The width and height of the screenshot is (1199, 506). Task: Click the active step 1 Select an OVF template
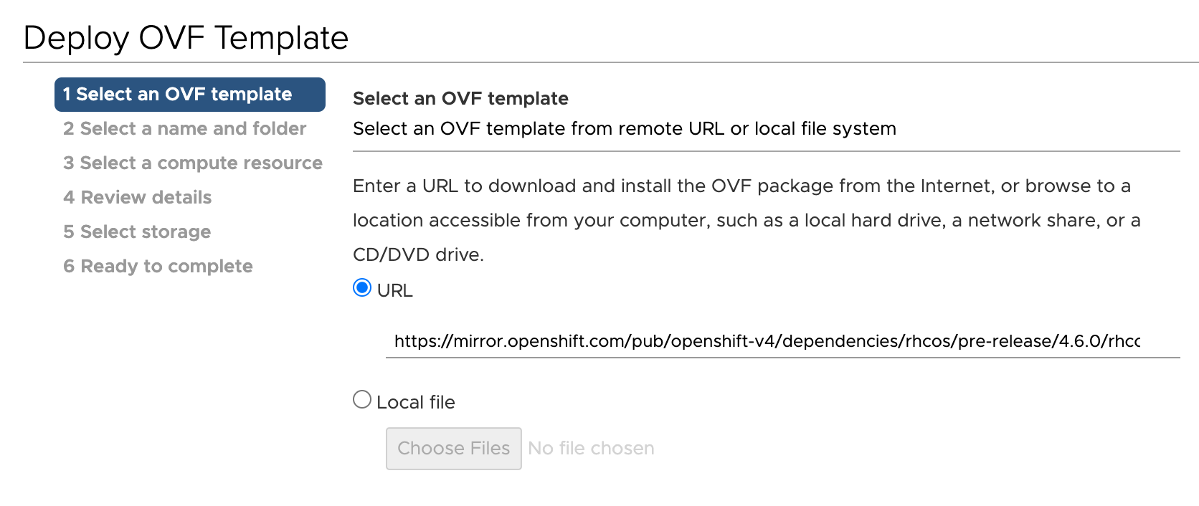(189, 95)
